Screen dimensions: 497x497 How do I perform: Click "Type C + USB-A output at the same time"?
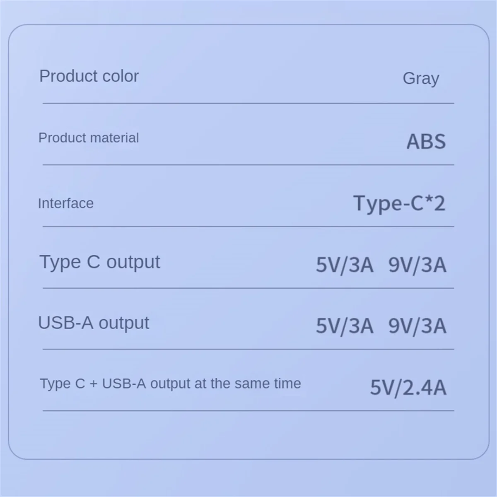170,384
